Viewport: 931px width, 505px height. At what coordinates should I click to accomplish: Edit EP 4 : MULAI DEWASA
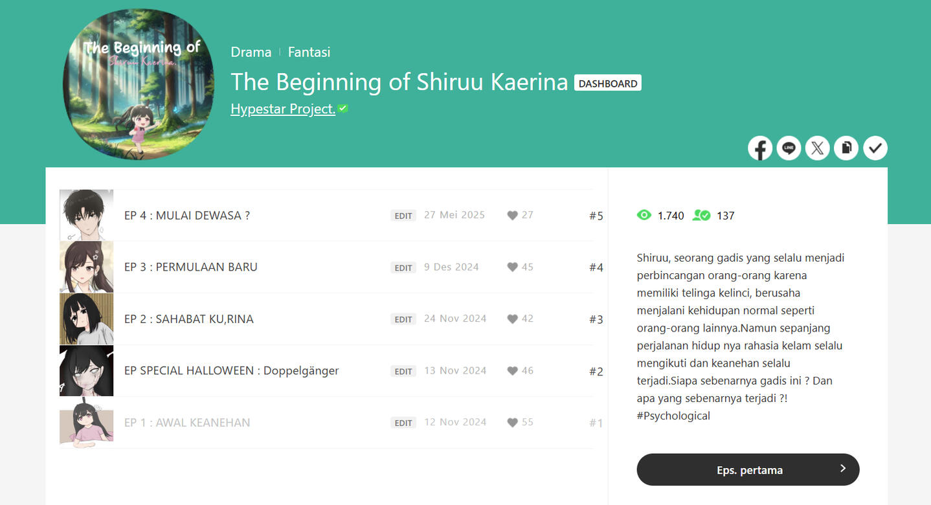[x=403, y=216]
